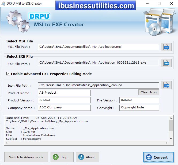
Task: Edit the Copyright field
Action: pos(139,108)
